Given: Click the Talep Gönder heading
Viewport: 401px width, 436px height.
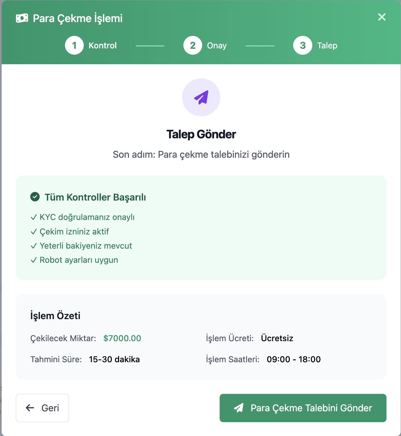Looking at the screenshot, I should coord(201,134).
